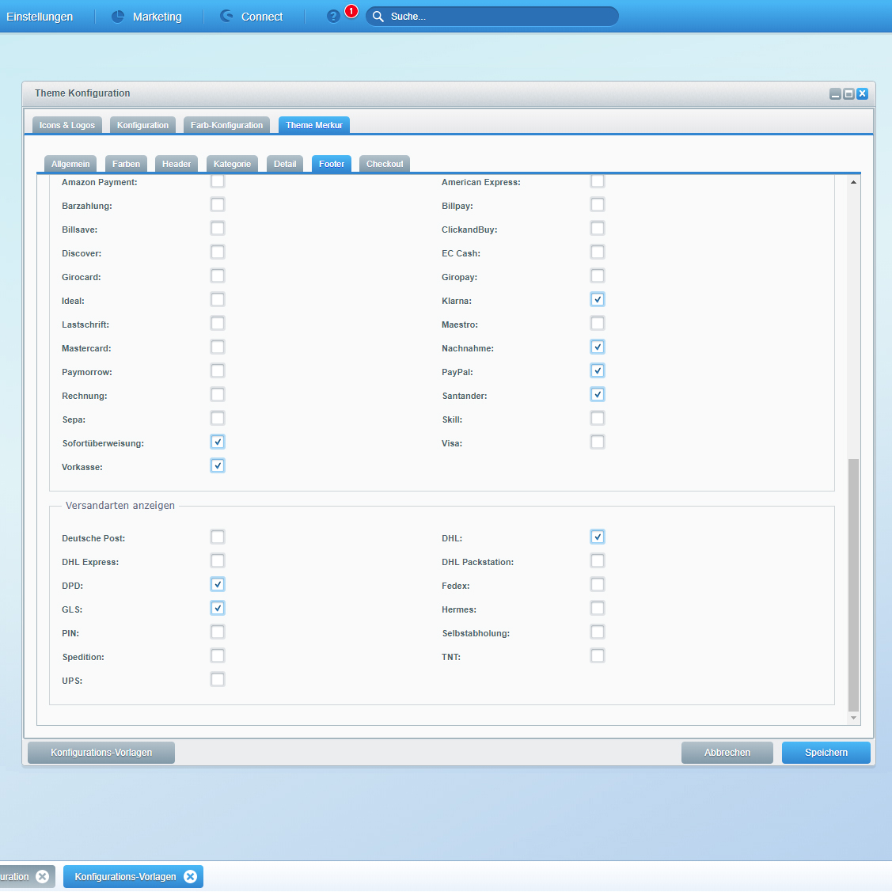Enable the Mastercard payment checkbox
Screen dimensions: 892x892
218,347
